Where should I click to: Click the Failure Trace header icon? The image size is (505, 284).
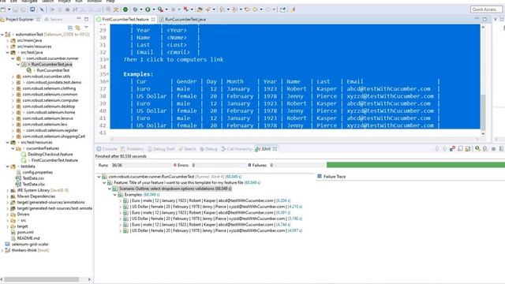[x=320, y=176]
